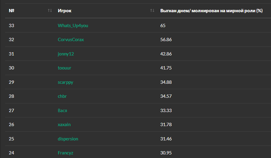Viewport: 271px width, 158px height.
Task: Click the row number 33 cell
Action: click(x=12, y=26)
